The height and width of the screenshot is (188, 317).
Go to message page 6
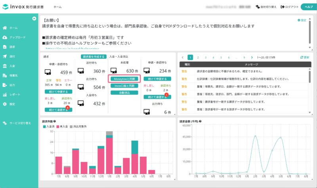pyautogui.click(x=229, y=57)
